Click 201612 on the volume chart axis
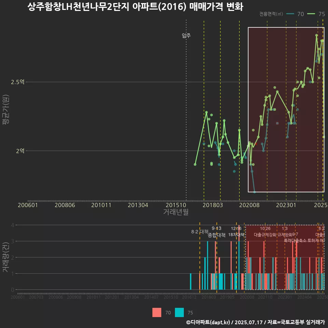 pyautogui.click(x=189, y=297)
